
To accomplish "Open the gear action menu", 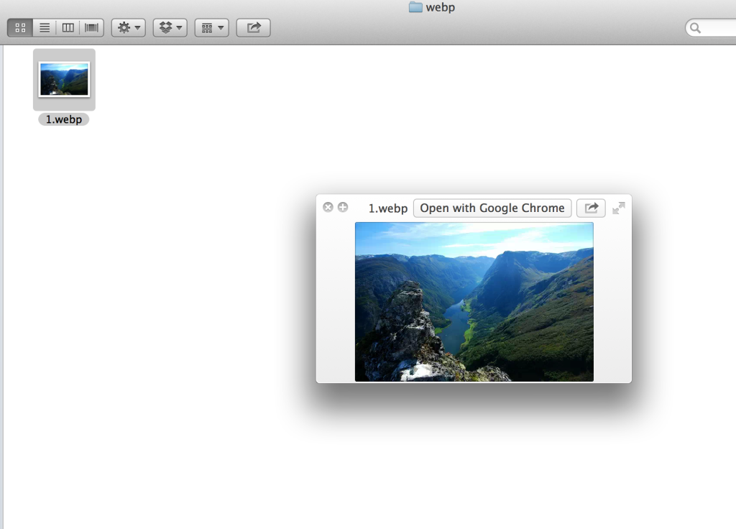I will pyautogui.click(x=128, y=27).
